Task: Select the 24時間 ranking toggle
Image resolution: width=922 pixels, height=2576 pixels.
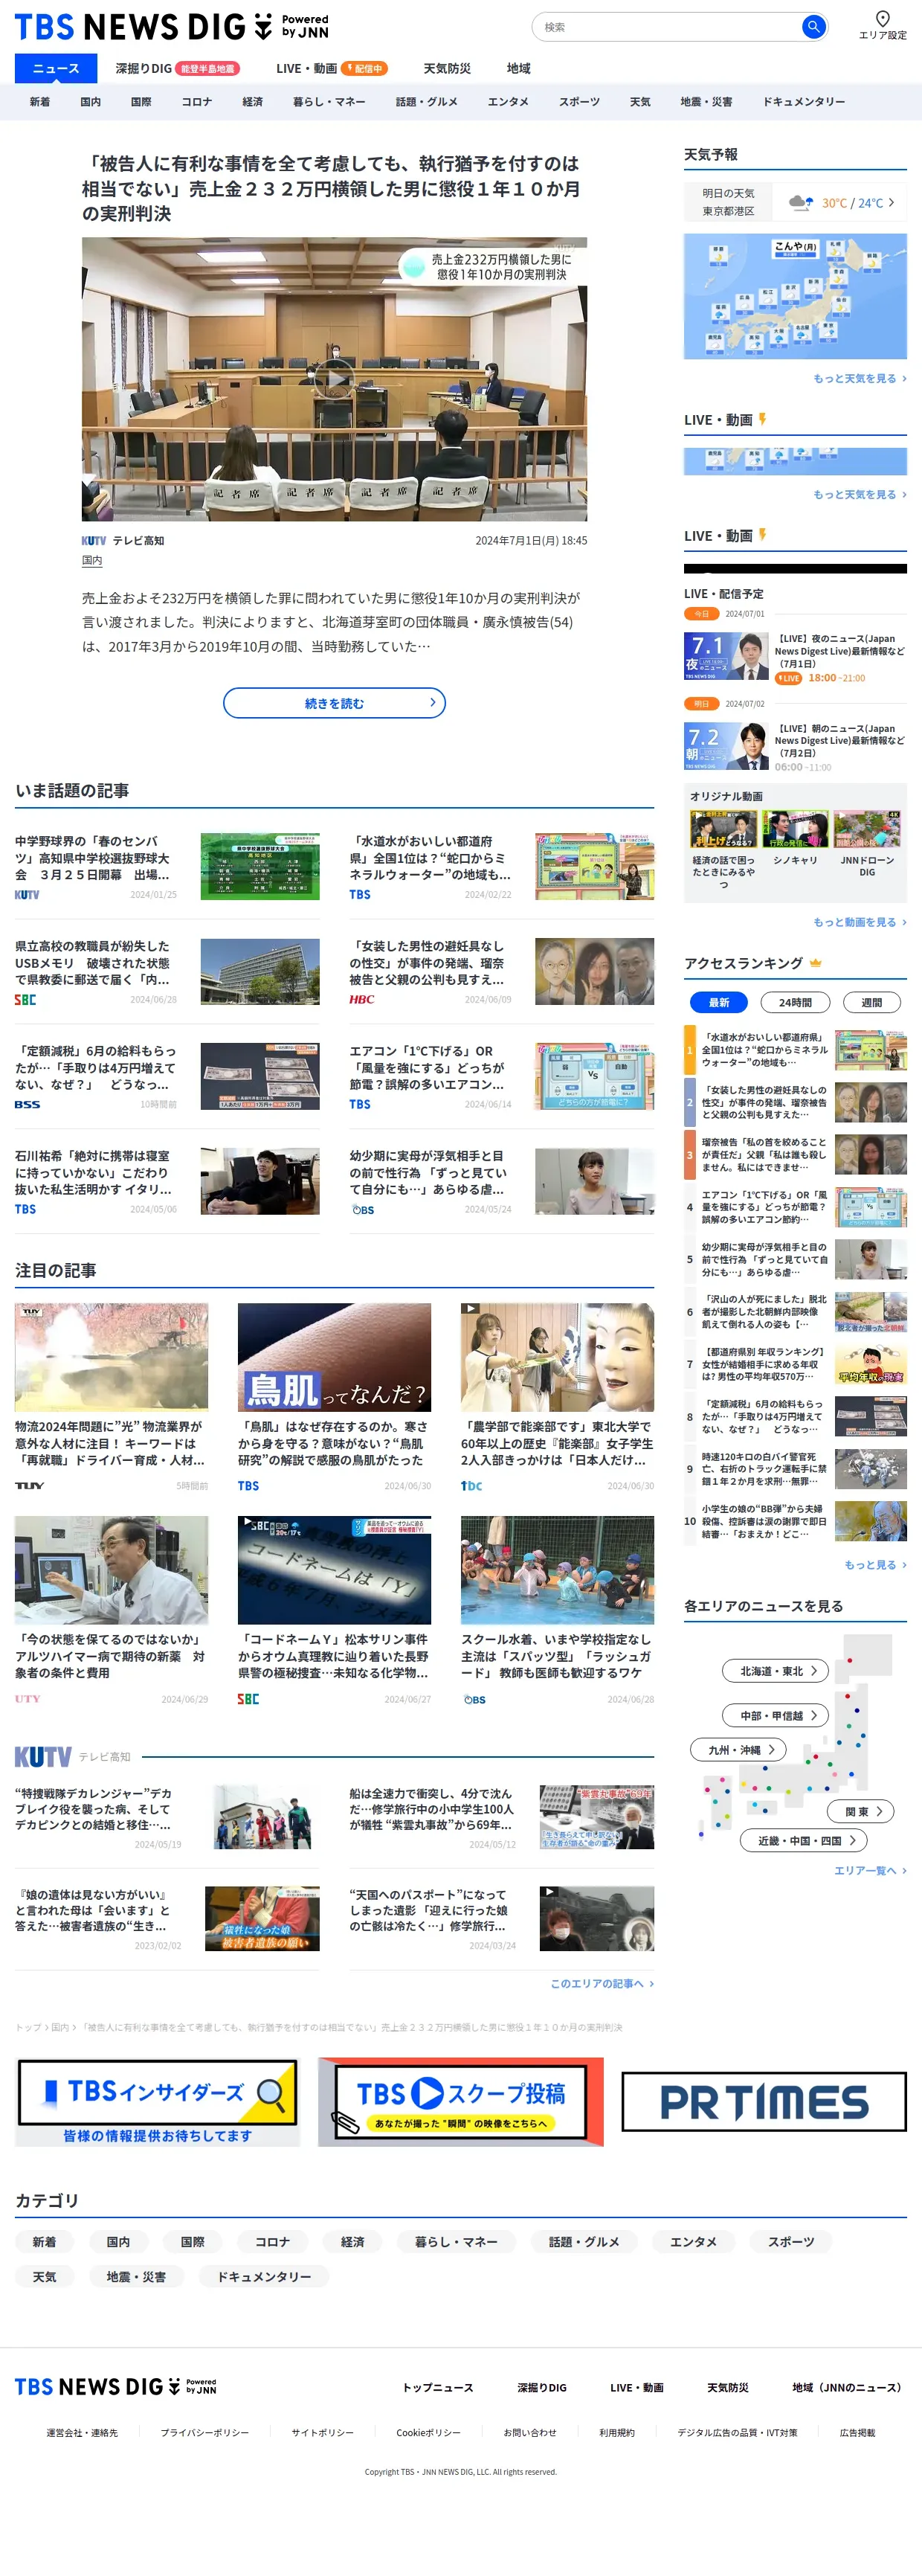Action: 795,1002
